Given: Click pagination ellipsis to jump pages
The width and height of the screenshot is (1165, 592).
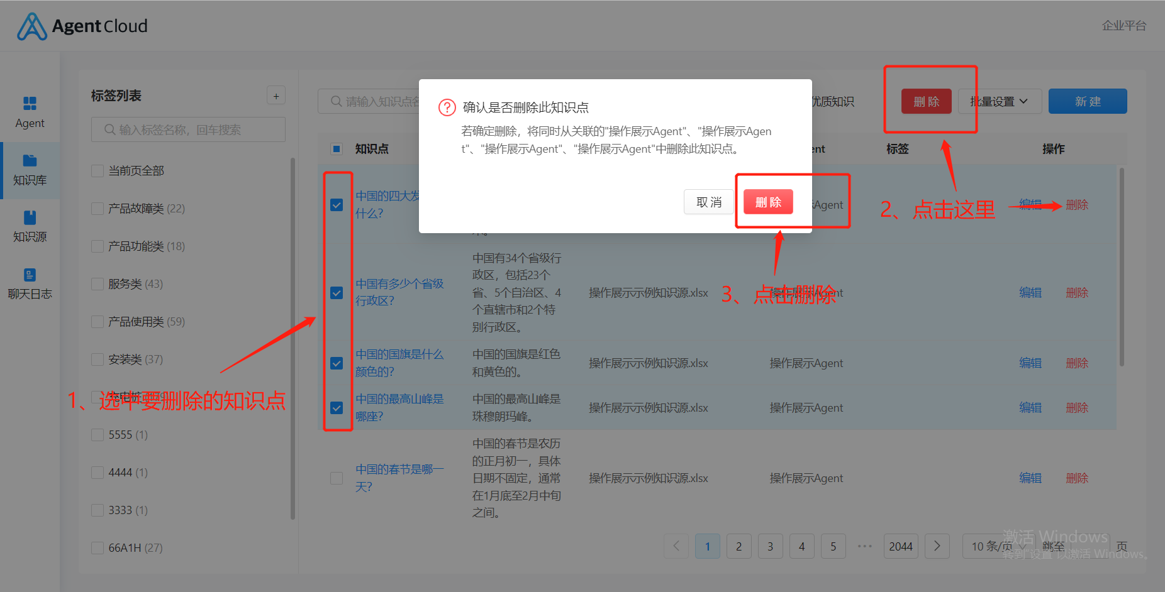Looking at the screenshot, I should click(x=865, y=546).
